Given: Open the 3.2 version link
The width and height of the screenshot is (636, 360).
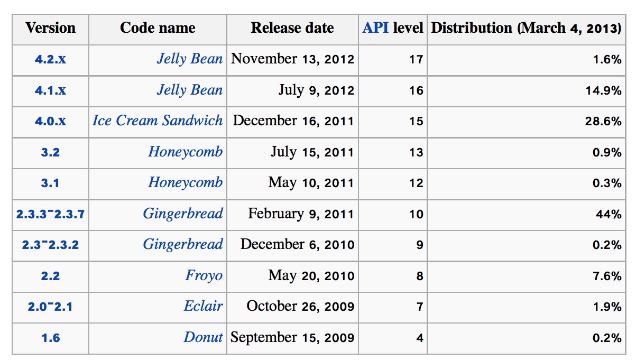Looking at the screenshot, I should coord(51,152).
